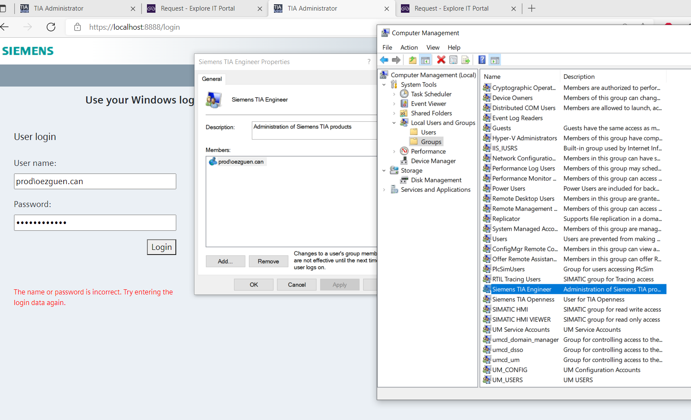Click the Export List toolbar icon
Viewport: 691px width, 420px height.
tap(466, 60)
